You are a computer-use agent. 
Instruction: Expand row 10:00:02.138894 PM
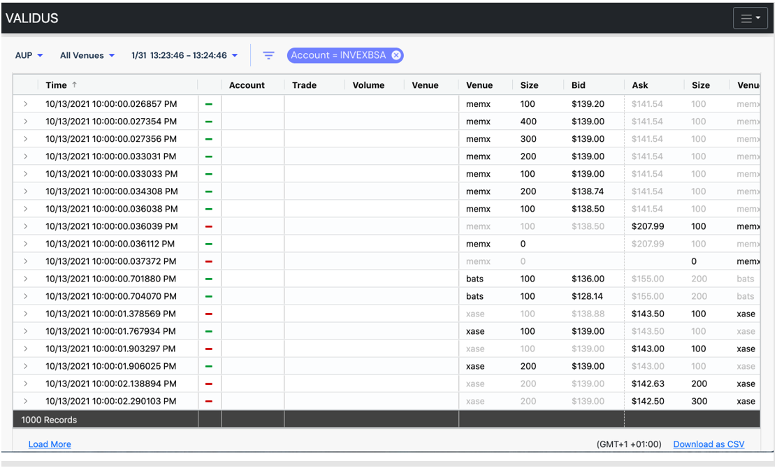click(25, 383)
